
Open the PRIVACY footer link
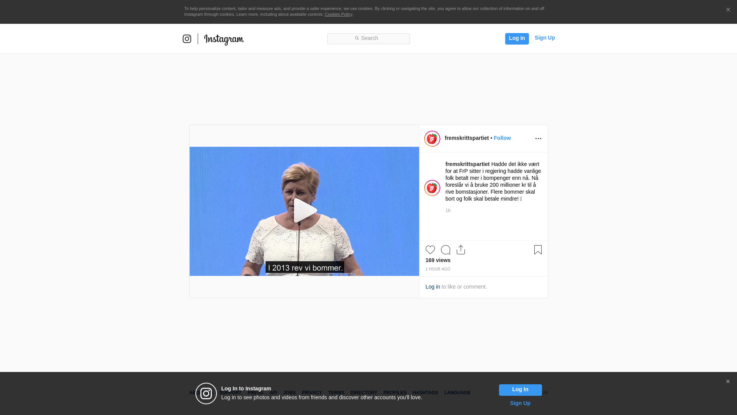coord(312,393)
